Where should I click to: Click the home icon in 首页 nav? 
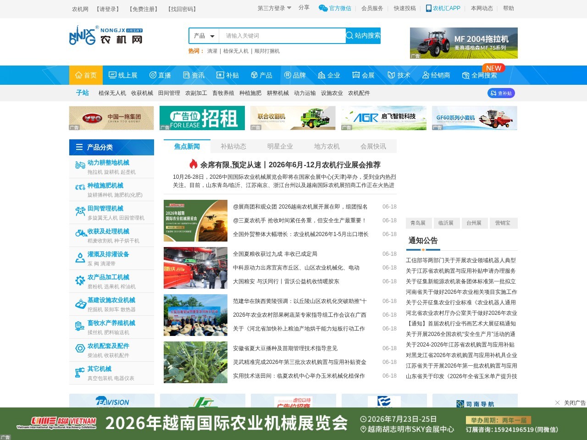point(78,75)
